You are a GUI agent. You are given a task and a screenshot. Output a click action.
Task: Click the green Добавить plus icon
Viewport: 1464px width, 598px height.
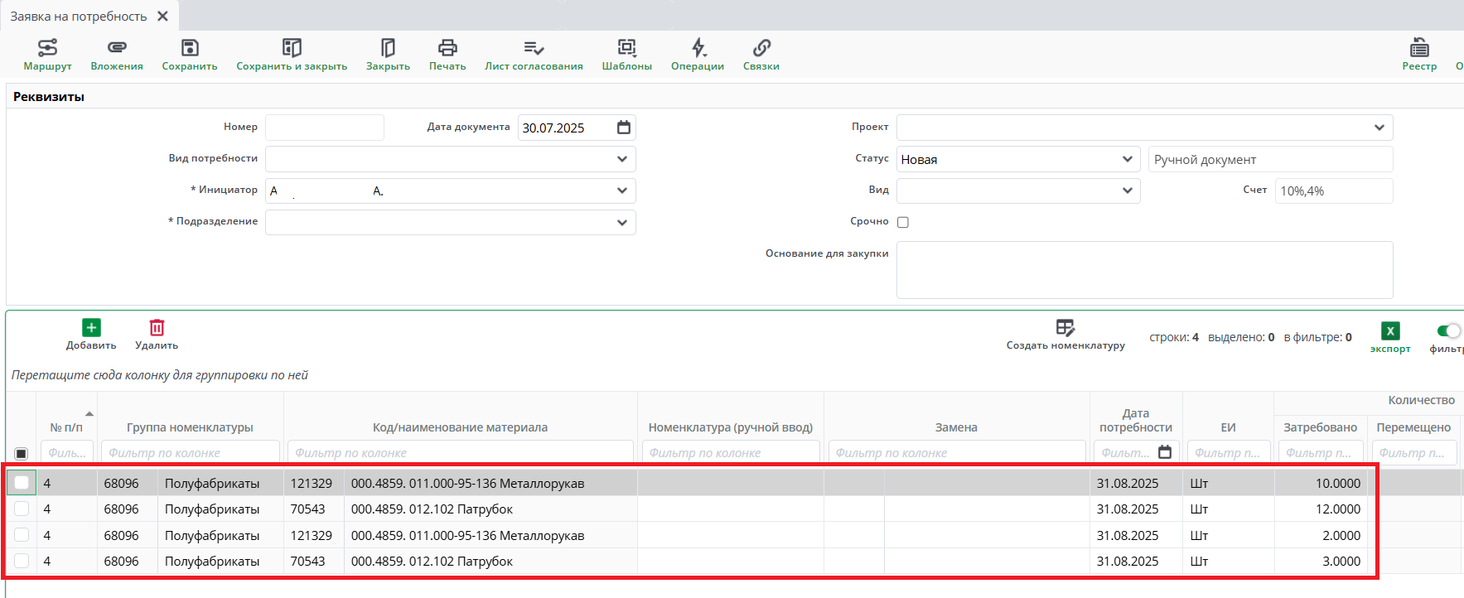(91, 328)
